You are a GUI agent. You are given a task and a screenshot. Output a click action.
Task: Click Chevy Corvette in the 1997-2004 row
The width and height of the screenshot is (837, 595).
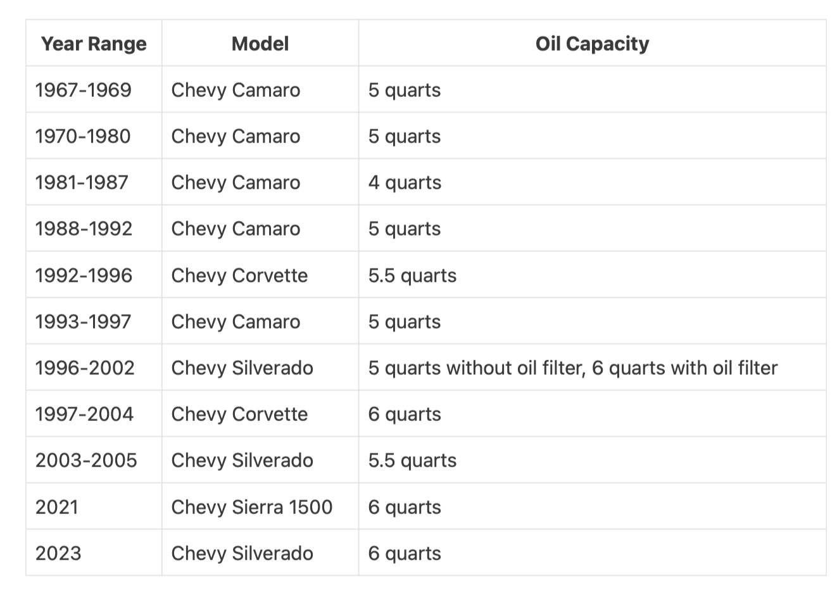[239, 414]
